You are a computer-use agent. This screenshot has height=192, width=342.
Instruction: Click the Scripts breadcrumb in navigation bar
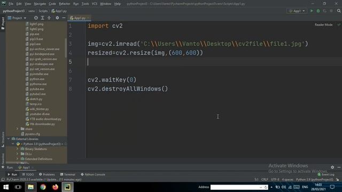pyautogui.click(x=43, y=11)
